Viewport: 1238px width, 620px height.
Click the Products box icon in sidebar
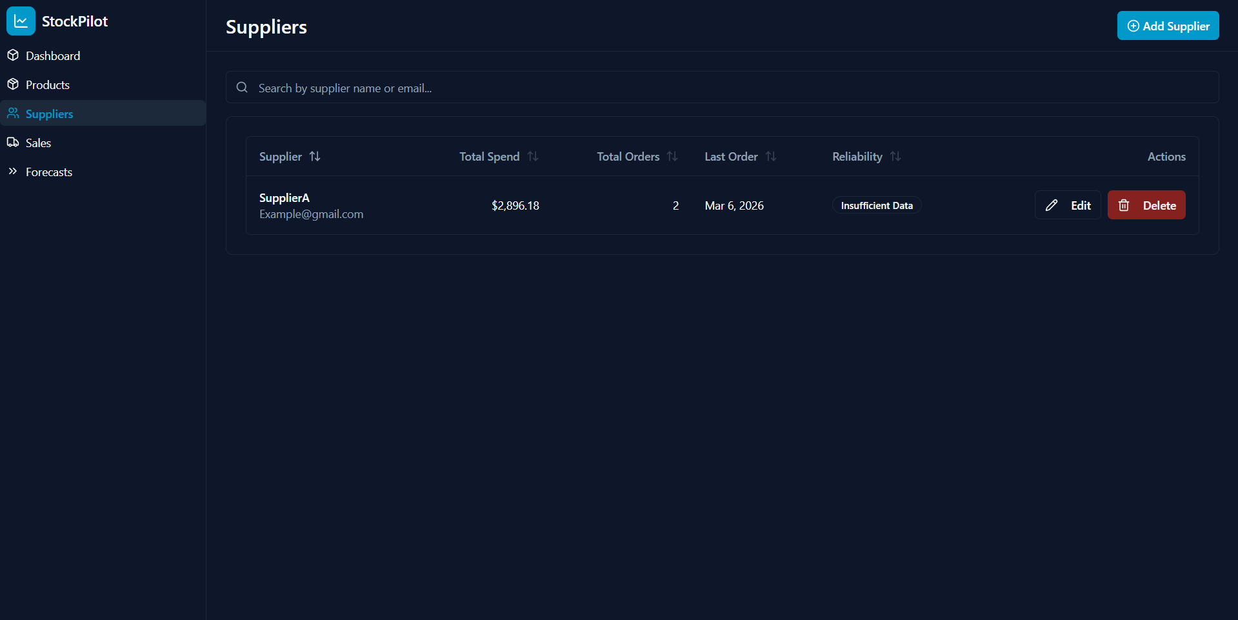coord(13,84)
